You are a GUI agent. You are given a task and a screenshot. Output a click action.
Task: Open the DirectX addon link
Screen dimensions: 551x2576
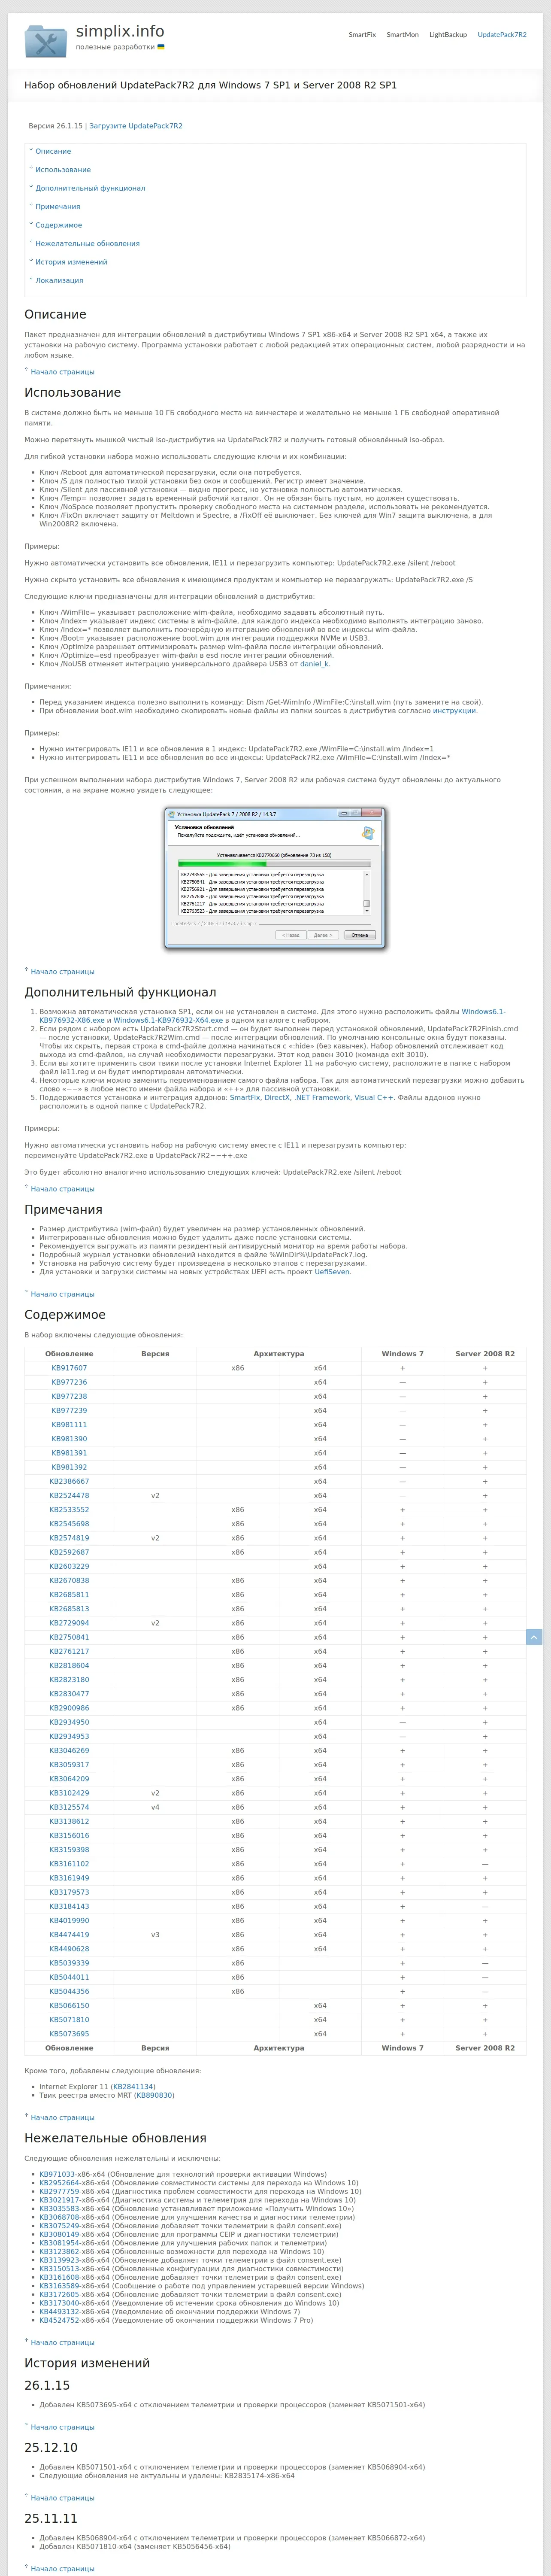tap(277, 1097)
